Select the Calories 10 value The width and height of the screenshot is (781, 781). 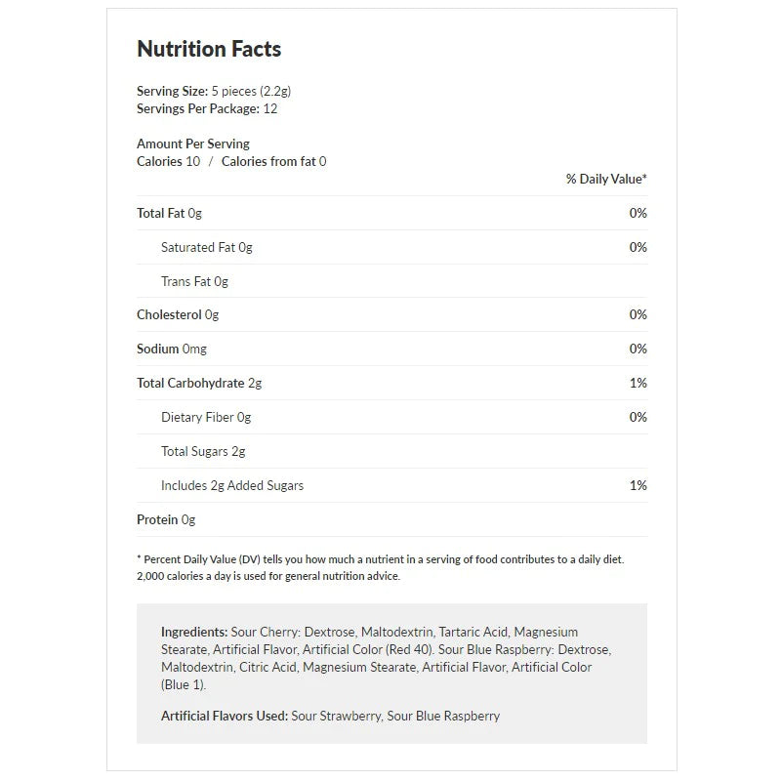coord(168,161)
